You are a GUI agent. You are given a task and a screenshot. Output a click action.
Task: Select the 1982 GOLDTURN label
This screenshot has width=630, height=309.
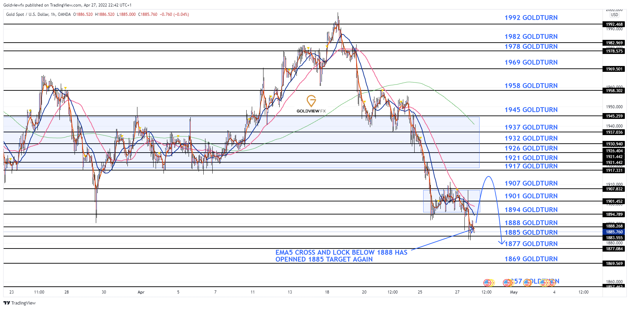click(531, 36)
